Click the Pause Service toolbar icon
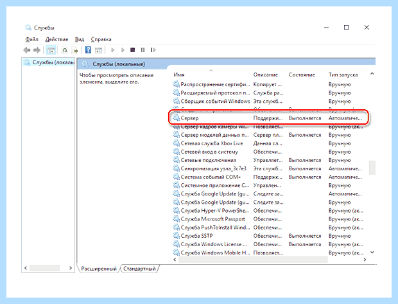 [143, 50]
